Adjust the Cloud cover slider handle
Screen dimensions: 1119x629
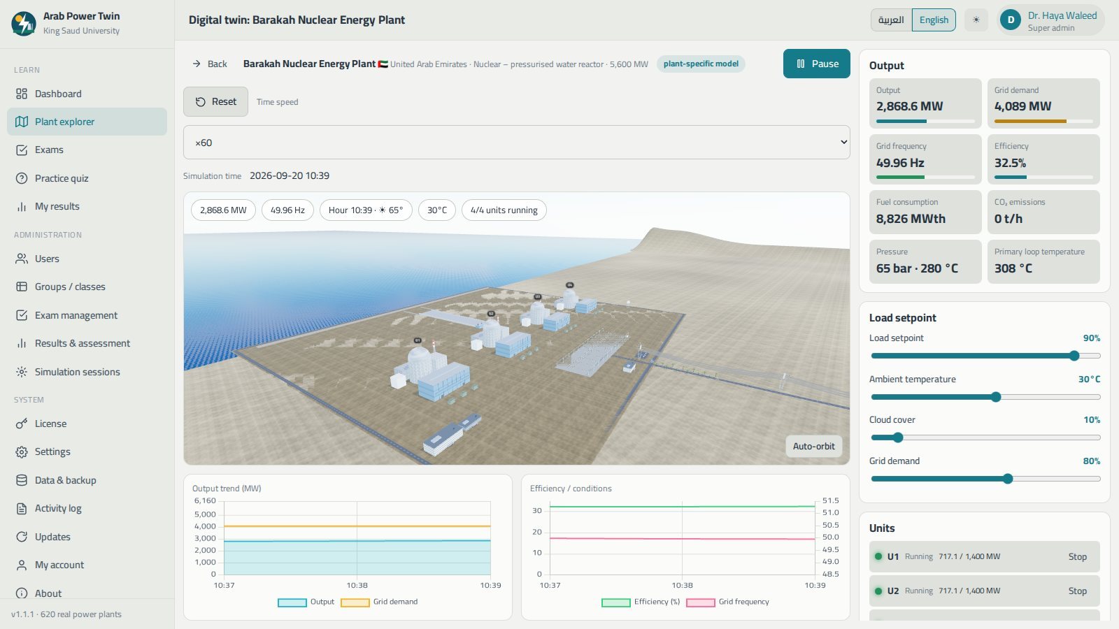[x=898, y=438]
